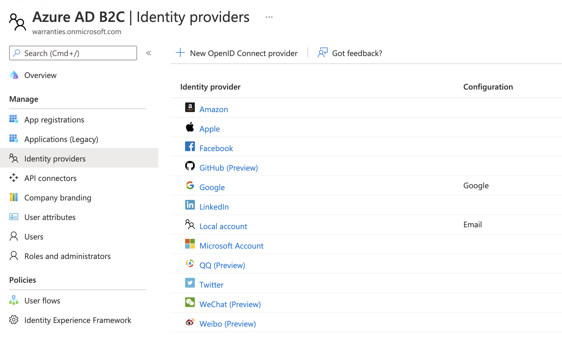Click Got feedback? button
Image resolution: width=562 pixels, height=340 pixels.
350,53
